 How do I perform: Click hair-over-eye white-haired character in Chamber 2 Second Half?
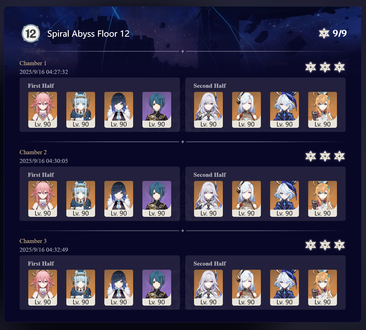246,199
